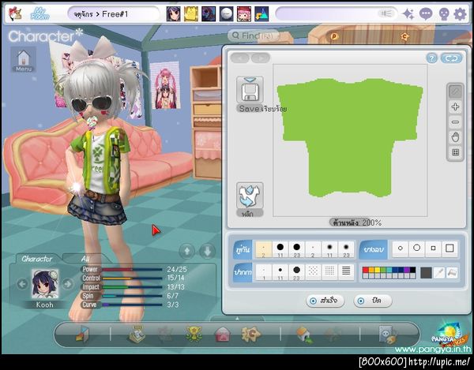Click the reset loop arrows button

point(451,58)
